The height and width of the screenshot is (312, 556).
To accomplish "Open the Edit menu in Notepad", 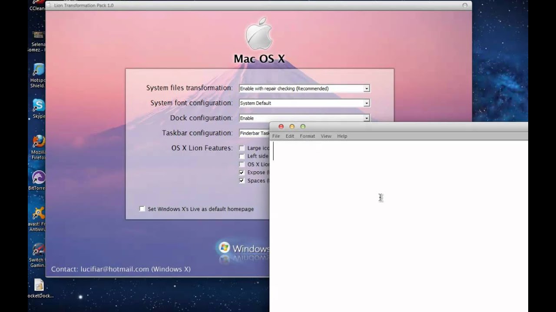I will point(290,136).
